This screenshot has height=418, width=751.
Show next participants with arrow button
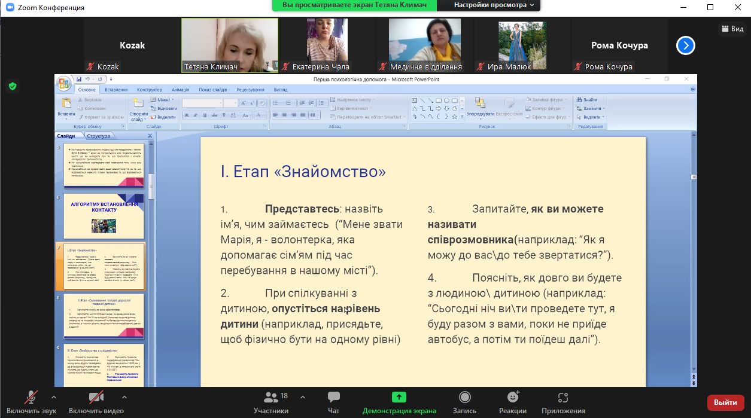click(x=686, y=45)
